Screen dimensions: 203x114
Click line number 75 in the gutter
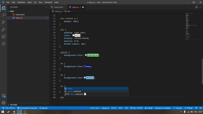[54, 52]
